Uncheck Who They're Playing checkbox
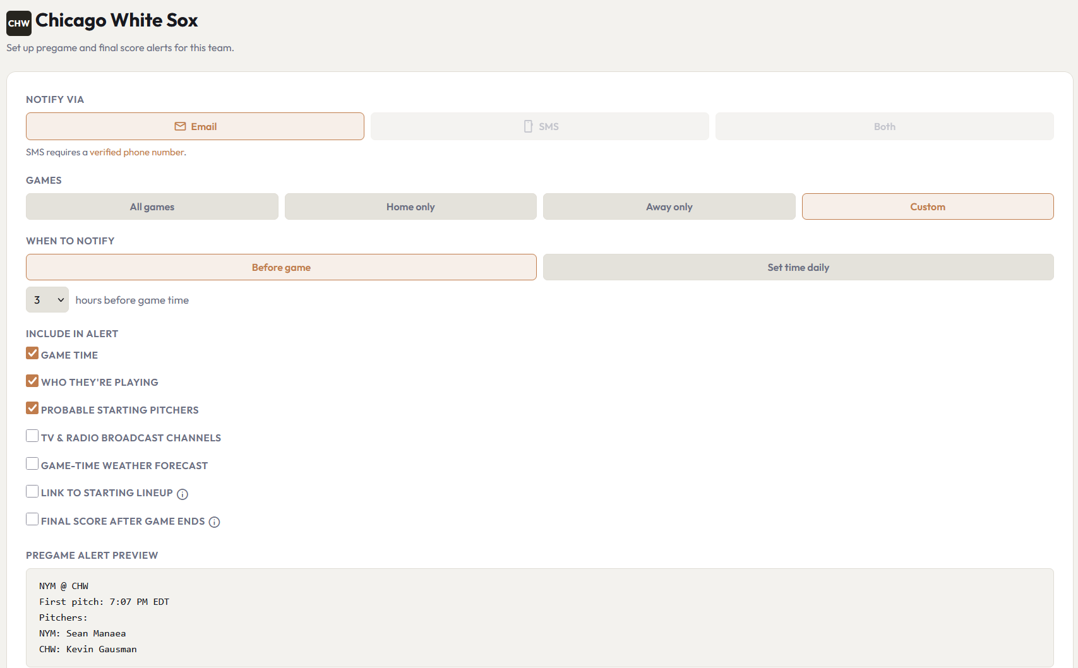Viewport: 1078px width, 668px height. tap(32, 381)
